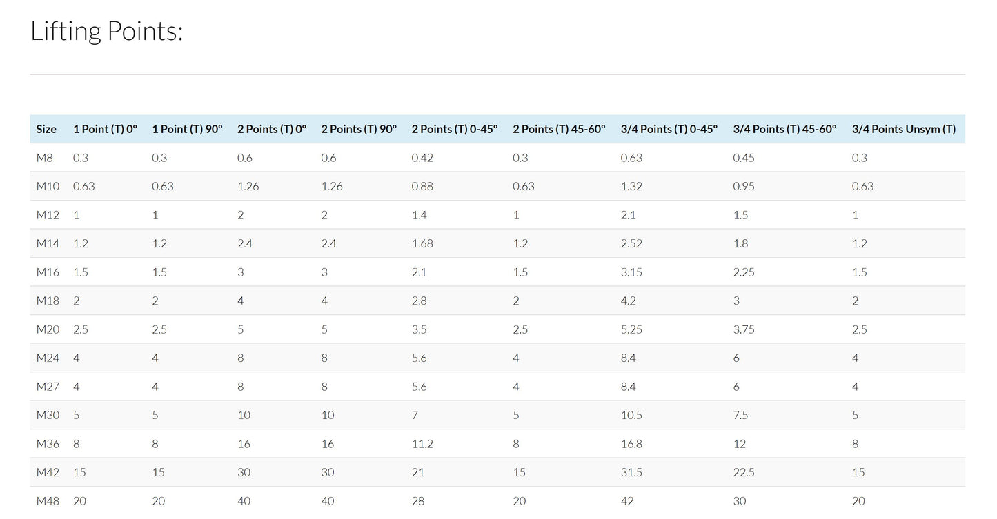997x519 pixels.
Task: Click the 7 value in the M30 row
Action: (x=415, y=415)
